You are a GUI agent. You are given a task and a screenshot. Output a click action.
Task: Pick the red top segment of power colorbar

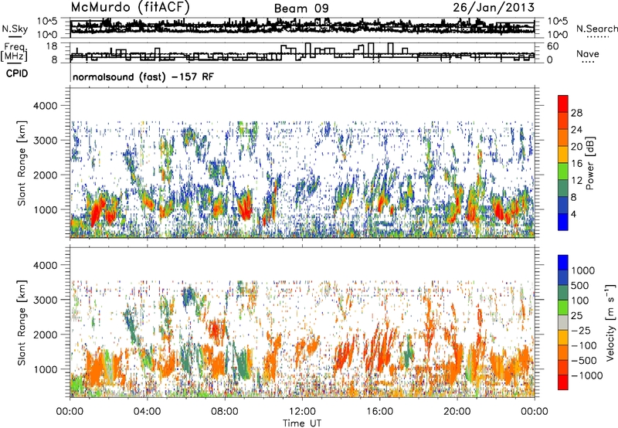(x=563, y=104)
